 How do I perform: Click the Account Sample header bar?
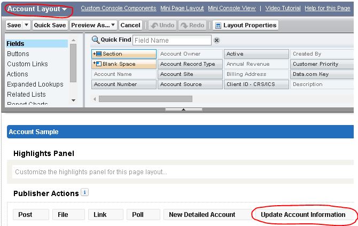click(181, 132)
